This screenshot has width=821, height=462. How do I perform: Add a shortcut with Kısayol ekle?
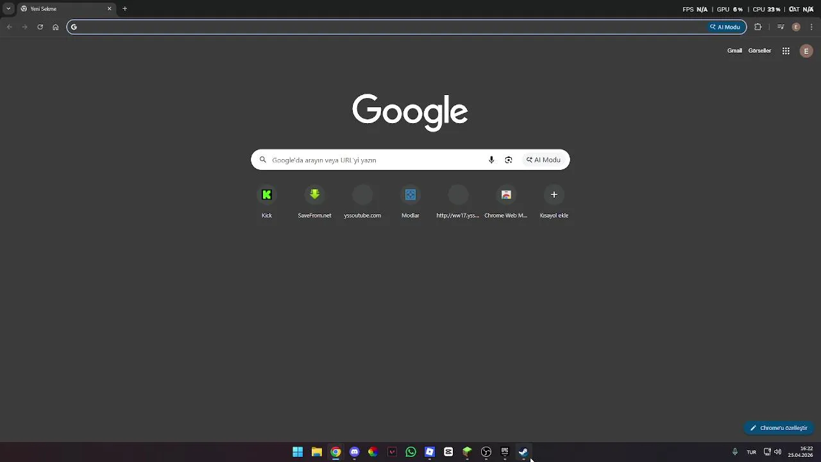[x=554, y=201]
